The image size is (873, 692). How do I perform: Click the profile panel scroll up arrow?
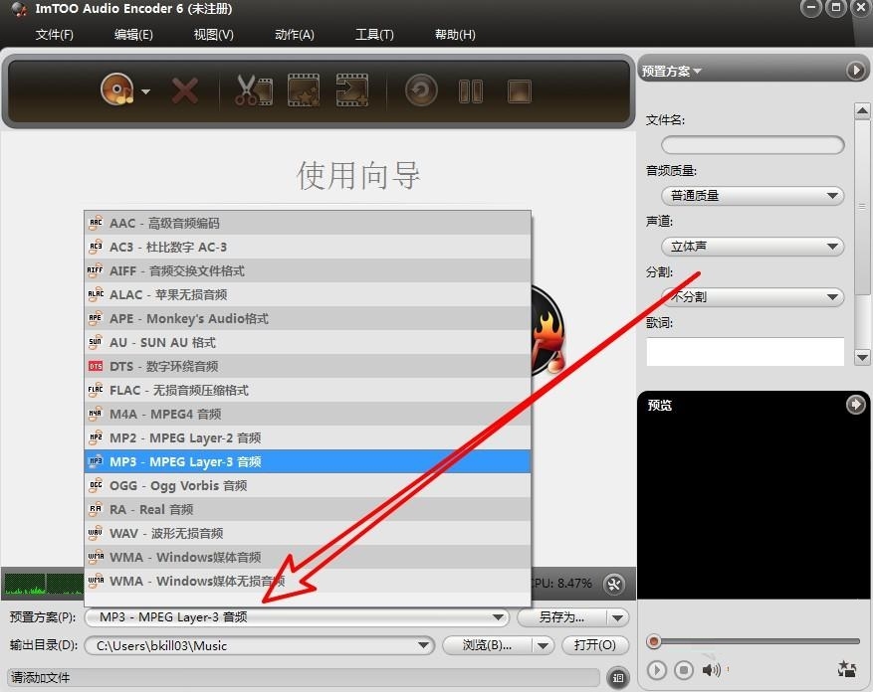862,110
